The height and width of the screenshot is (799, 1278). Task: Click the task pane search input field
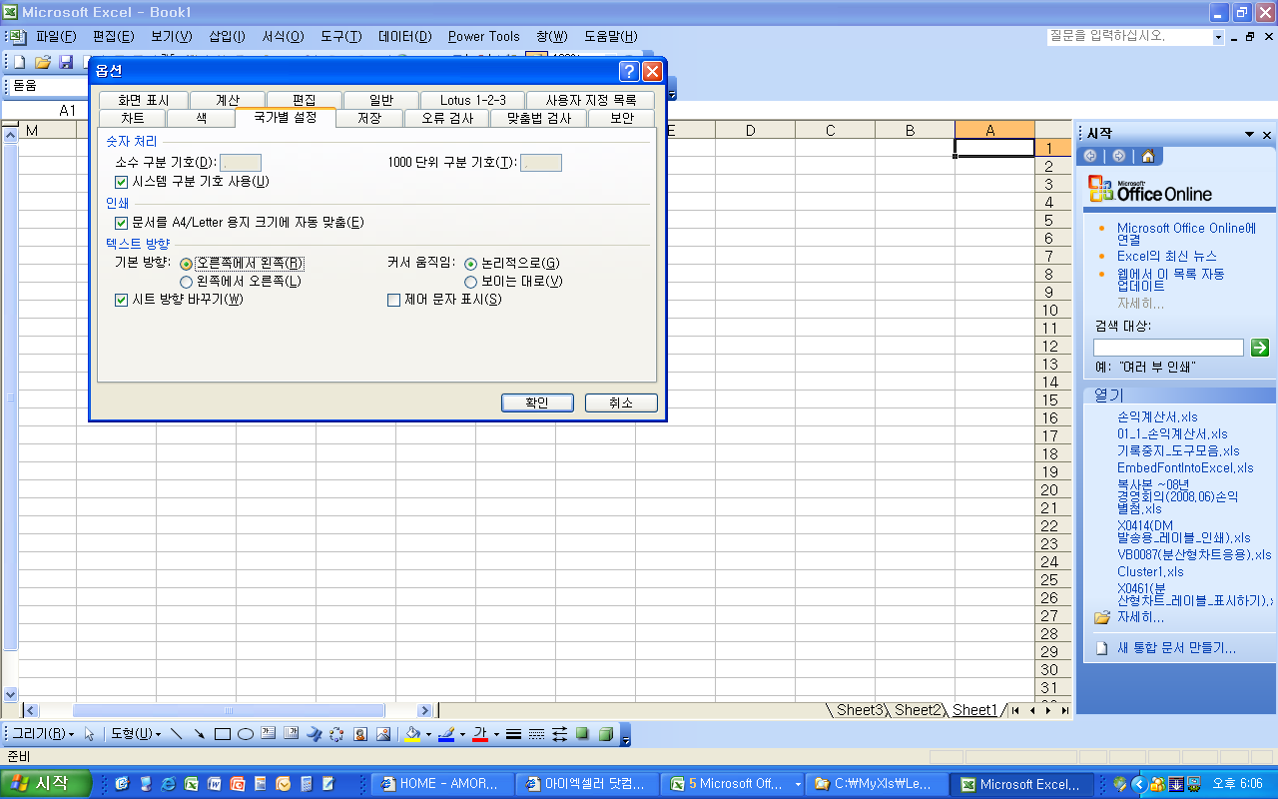(1168, 348)
